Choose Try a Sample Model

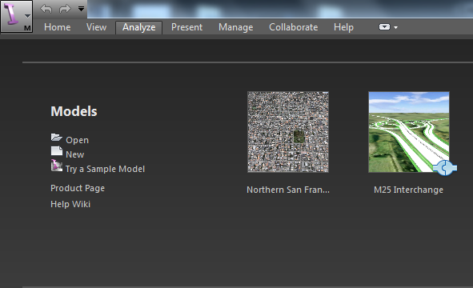(105, 169)
